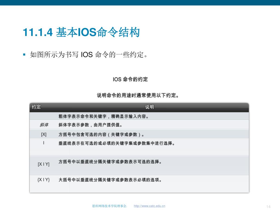The height and width of the screenshot is (210, 280).
Task: Click the page number 14
Action: pyautogui.click(x=269, y=207)
